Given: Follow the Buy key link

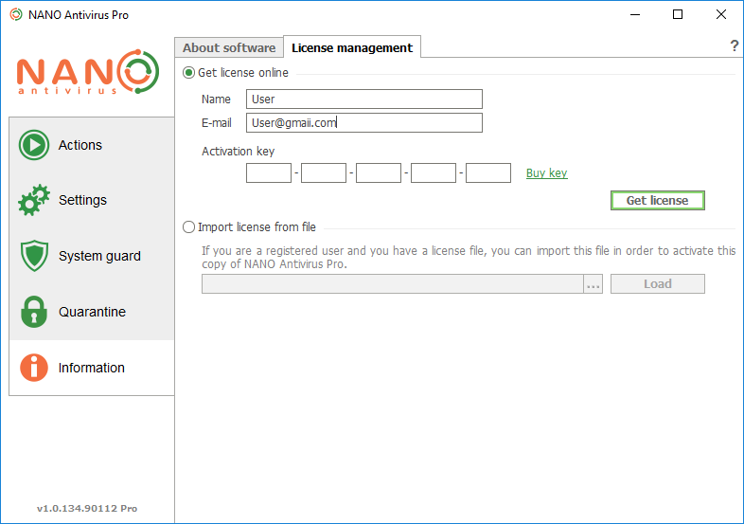Looking at the screenshot, I should 546,172.
